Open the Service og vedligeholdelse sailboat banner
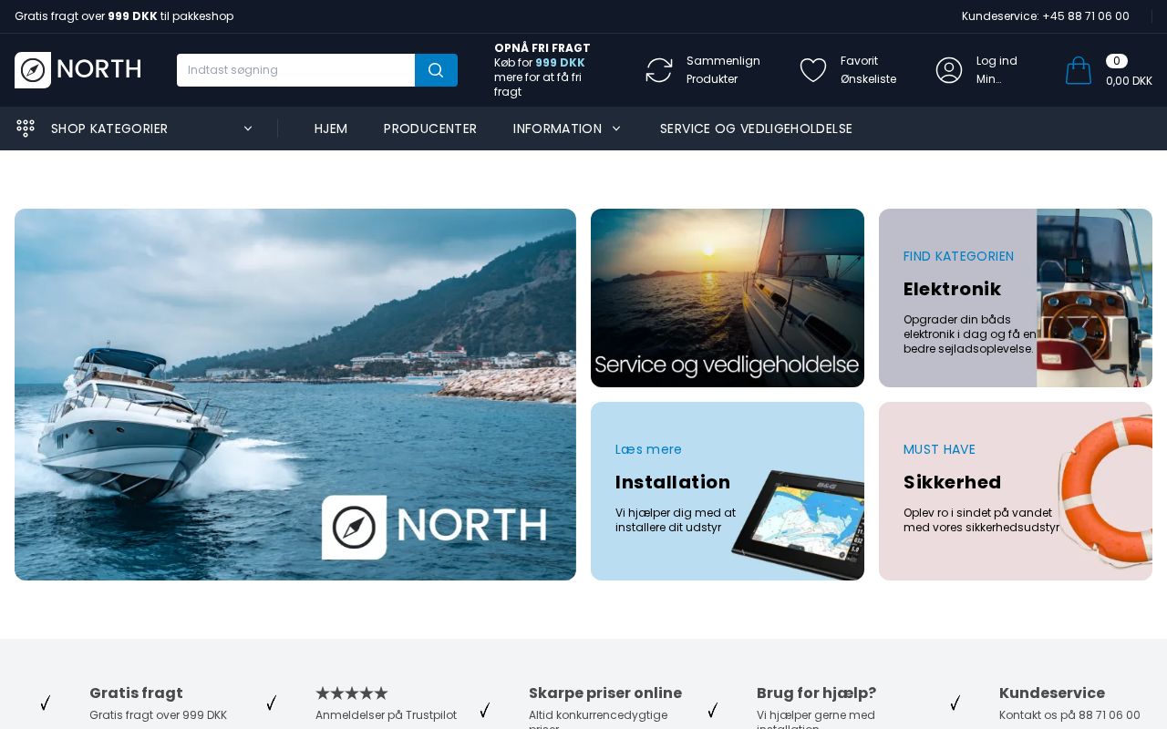 [x=728, y=298]
